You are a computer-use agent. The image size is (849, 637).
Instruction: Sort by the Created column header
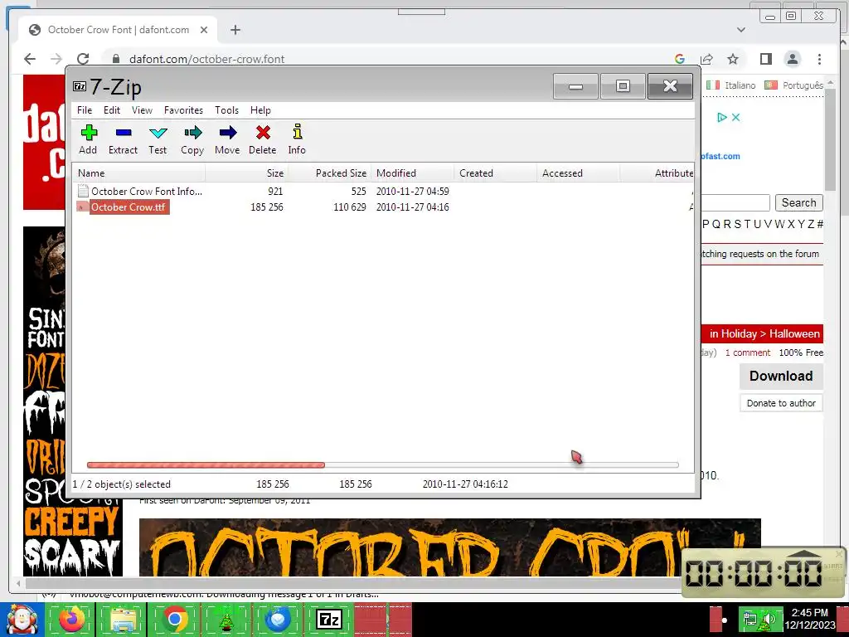pyautogui.click(x=496, y=173)
